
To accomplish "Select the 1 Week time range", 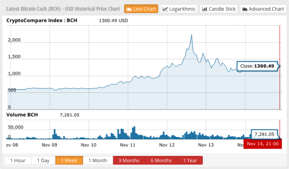I will tap(69, 160).
